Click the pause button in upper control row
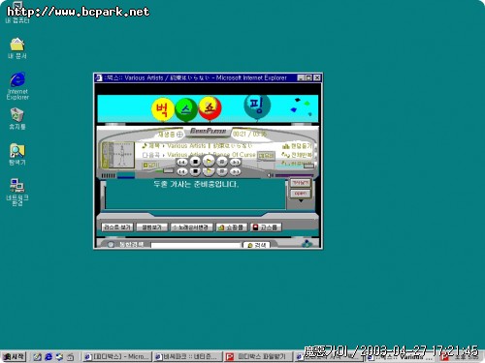The width and height of the screenshot is (485, 363). (x=222, y=162)
